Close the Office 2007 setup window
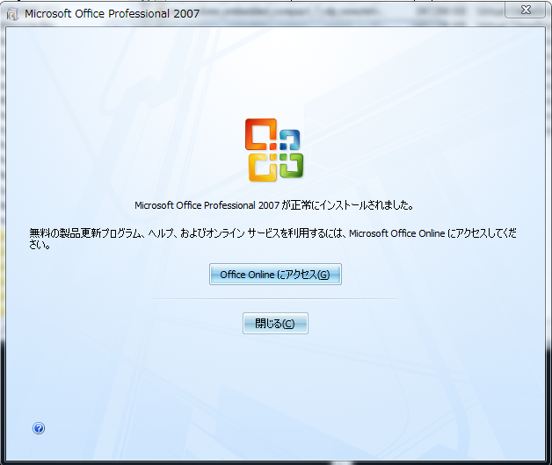This screenshot has height=465, width=552. click(526, 10)
